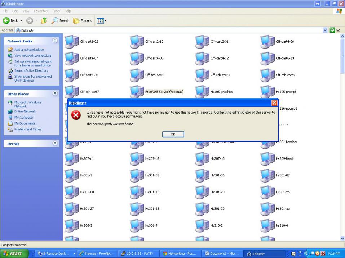Expand the Address bar dropdown arrow
Viewport: 345px width, 258px height.
[325, 30]
